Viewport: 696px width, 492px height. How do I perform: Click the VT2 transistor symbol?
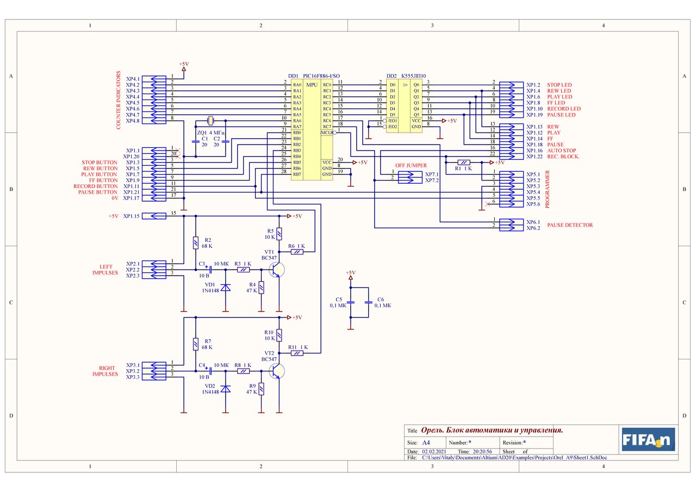click(x=278, y=372)
